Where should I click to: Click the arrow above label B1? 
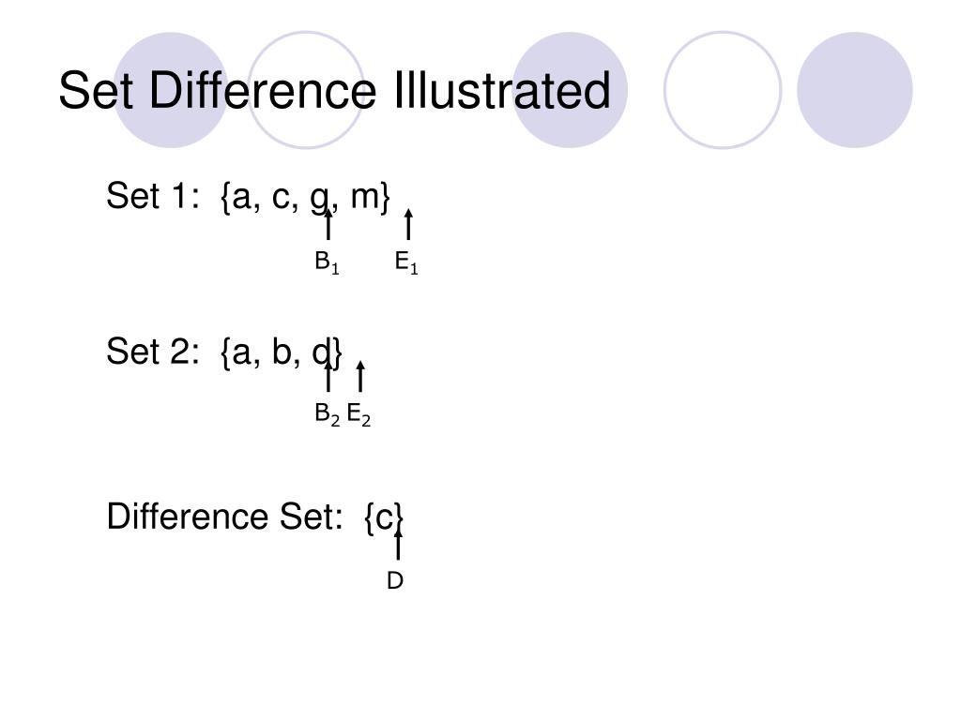point(328,226)
